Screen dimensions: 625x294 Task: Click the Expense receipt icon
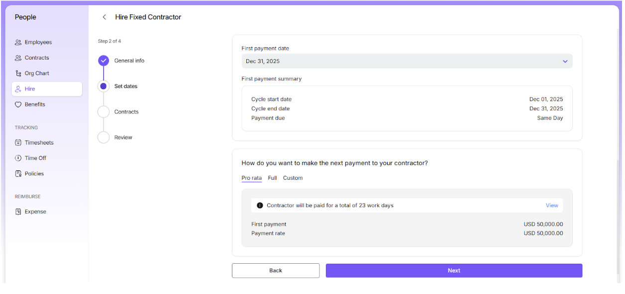pyautogui.click(x=18, y=212)
